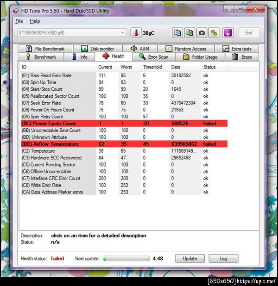Minimize the HD Tune Pro window
This screenshot has width=278, height=286.
pos(229,9)
